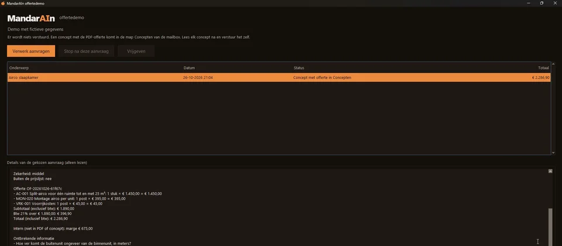Click the Buiten de prijslijst: nee line
Viewport: 562px width, 246px height.
pyautogui.click(x=33, y=179)
